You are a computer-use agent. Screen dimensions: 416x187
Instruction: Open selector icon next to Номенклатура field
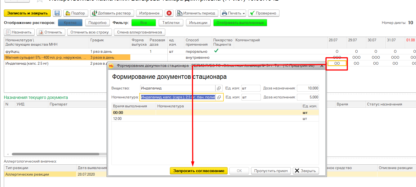tap(219, 97)
